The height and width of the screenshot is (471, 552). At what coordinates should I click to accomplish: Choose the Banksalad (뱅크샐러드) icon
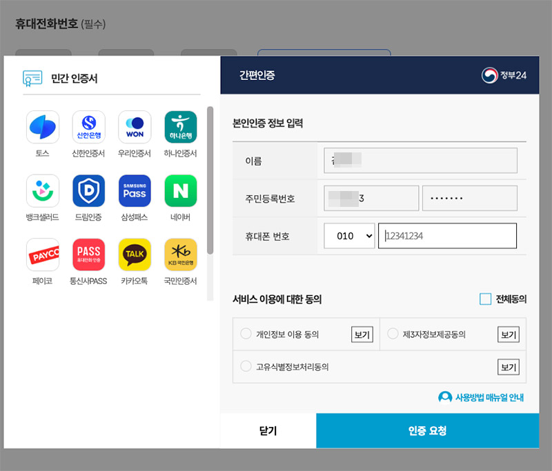point(43,190)
